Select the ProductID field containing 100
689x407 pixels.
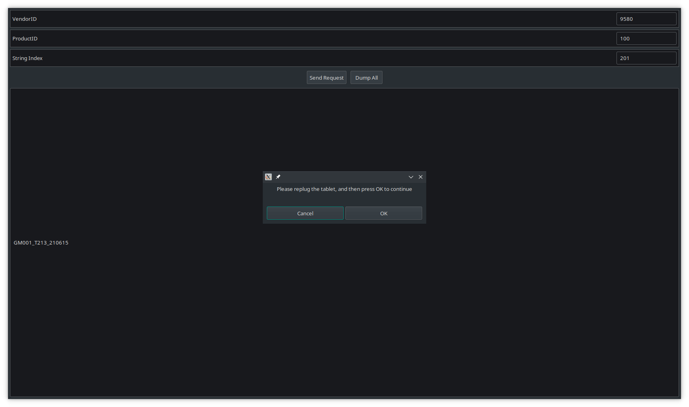[x=646, y=38]
